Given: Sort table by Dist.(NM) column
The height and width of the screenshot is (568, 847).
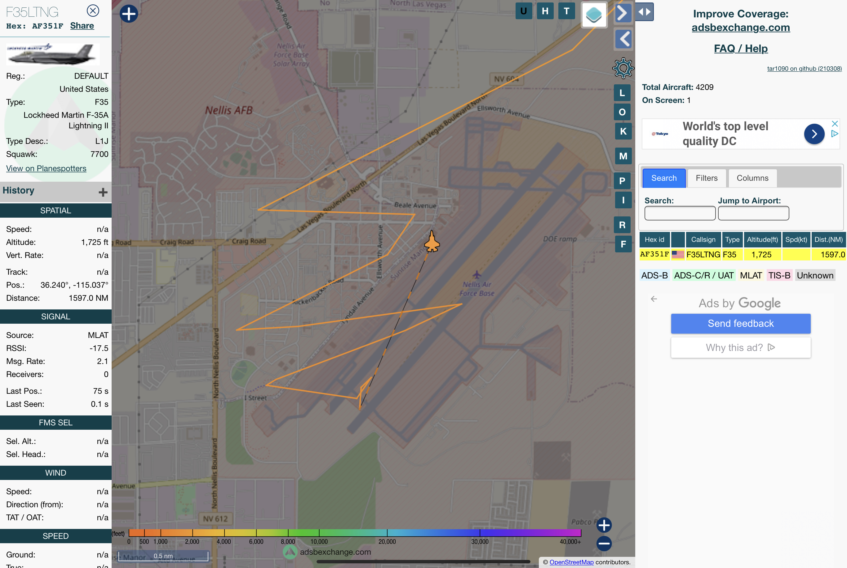Looking at the screenshot, I should pos(828,239).
